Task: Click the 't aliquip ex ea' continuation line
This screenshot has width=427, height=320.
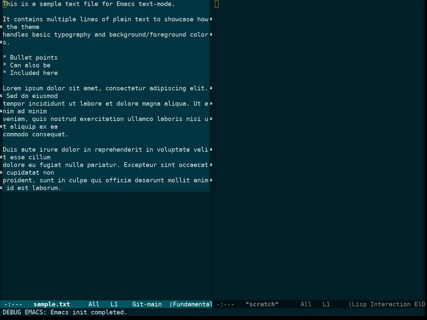Action: [x=30, y=127]
